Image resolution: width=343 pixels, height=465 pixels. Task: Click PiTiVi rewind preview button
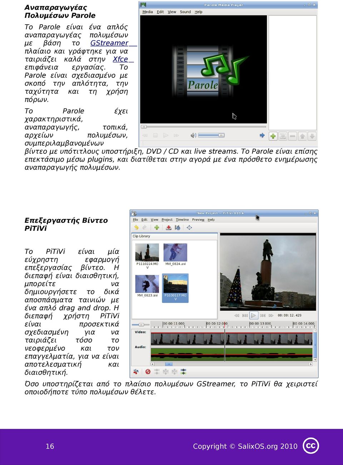(x=237, y=315)
